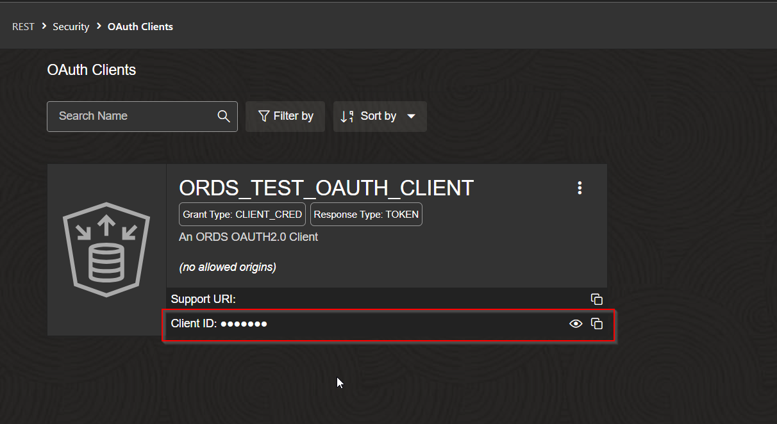Open Filter by options
Image resolution: width=777 pixels, height=424 pixels.
[285, 116]
